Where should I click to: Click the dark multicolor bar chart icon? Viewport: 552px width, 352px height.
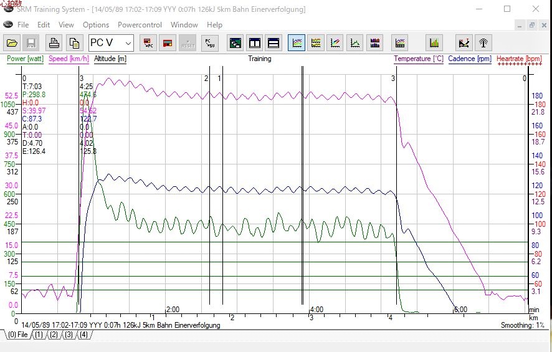(x=374, y=43)
